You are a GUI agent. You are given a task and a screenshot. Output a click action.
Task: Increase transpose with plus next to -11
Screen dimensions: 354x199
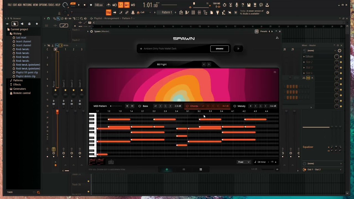[275, 162]
